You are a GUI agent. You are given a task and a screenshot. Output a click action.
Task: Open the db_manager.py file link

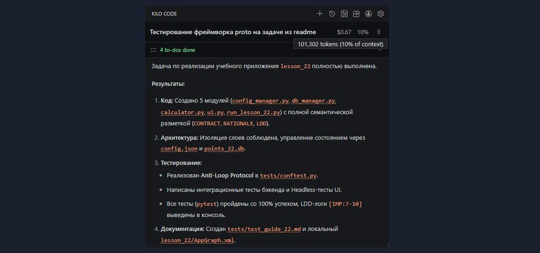[314, 101]
